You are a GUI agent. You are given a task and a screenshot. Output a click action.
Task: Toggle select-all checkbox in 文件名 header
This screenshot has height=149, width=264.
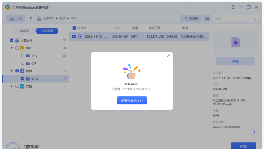coord(74,28)
